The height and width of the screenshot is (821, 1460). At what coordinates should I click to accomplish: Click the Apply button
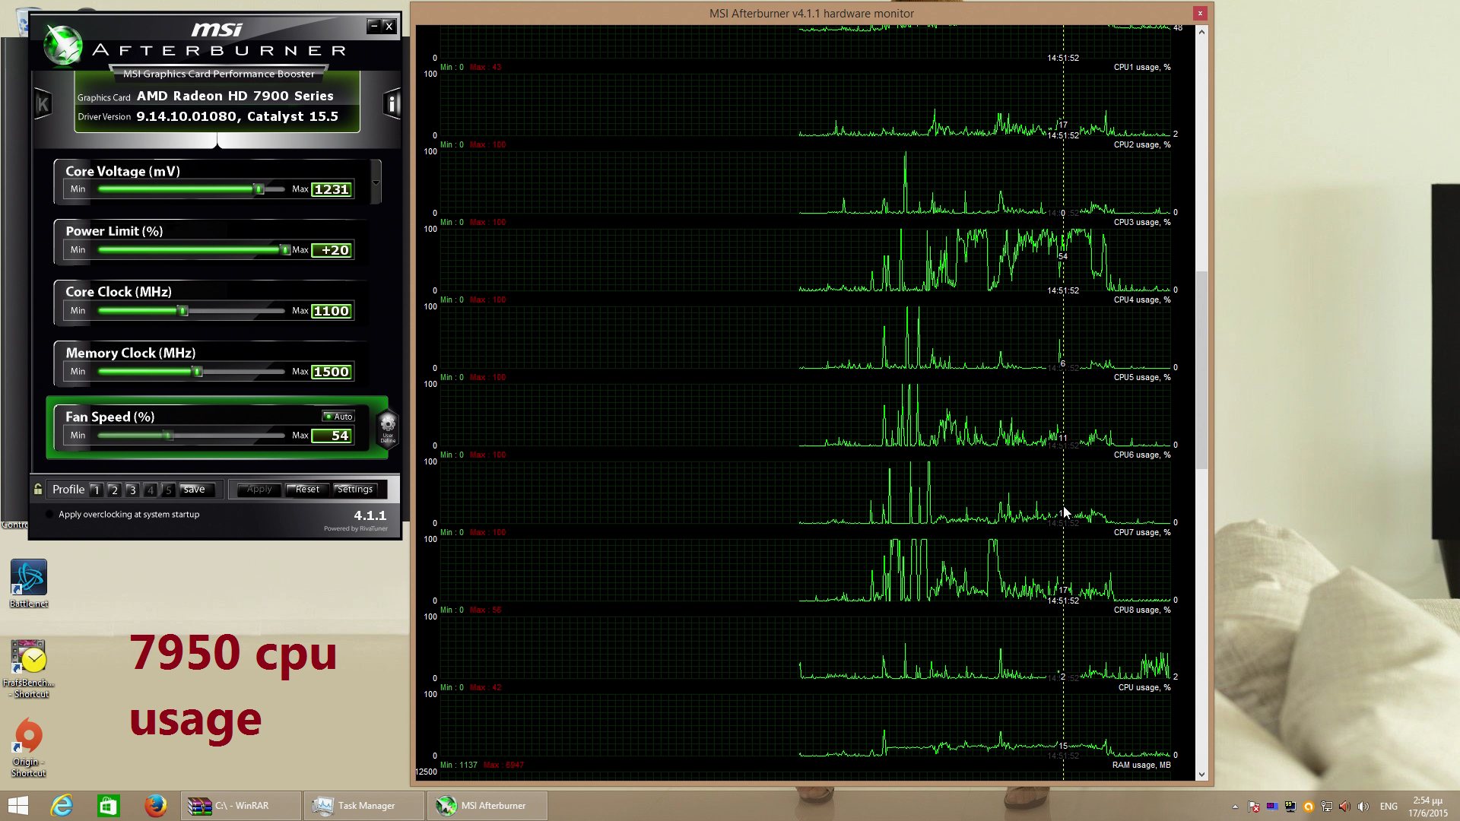(x=259, y=490)
